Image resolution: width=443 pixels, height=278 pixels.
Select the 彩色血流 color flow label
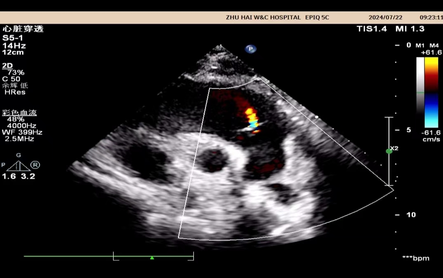click(16, 113)
